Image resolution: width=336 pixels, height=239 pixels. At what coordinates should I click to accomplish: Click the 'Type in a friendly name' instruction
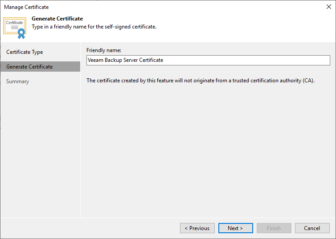[x=94, y=27]
